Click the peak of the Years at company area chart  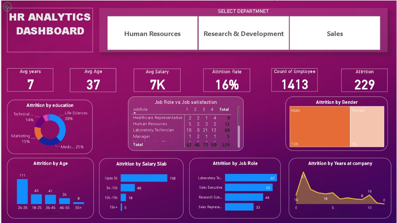pos(303,172)
